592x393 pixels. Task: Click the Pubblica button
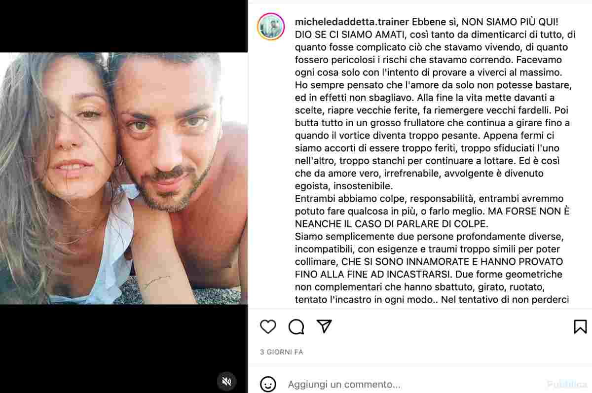click(x=567, y=384)
